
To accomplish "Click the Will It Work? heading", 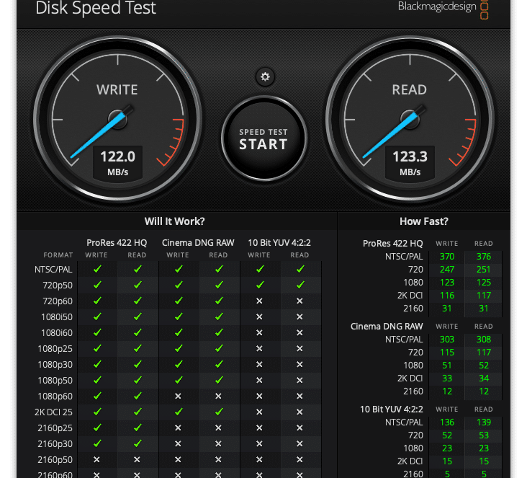I will [x=174, y=221].
